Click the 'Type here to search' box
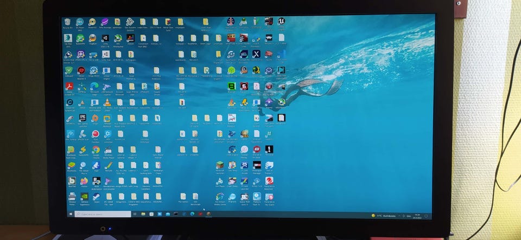The image size is (521, 240). (x=103, y=214)
